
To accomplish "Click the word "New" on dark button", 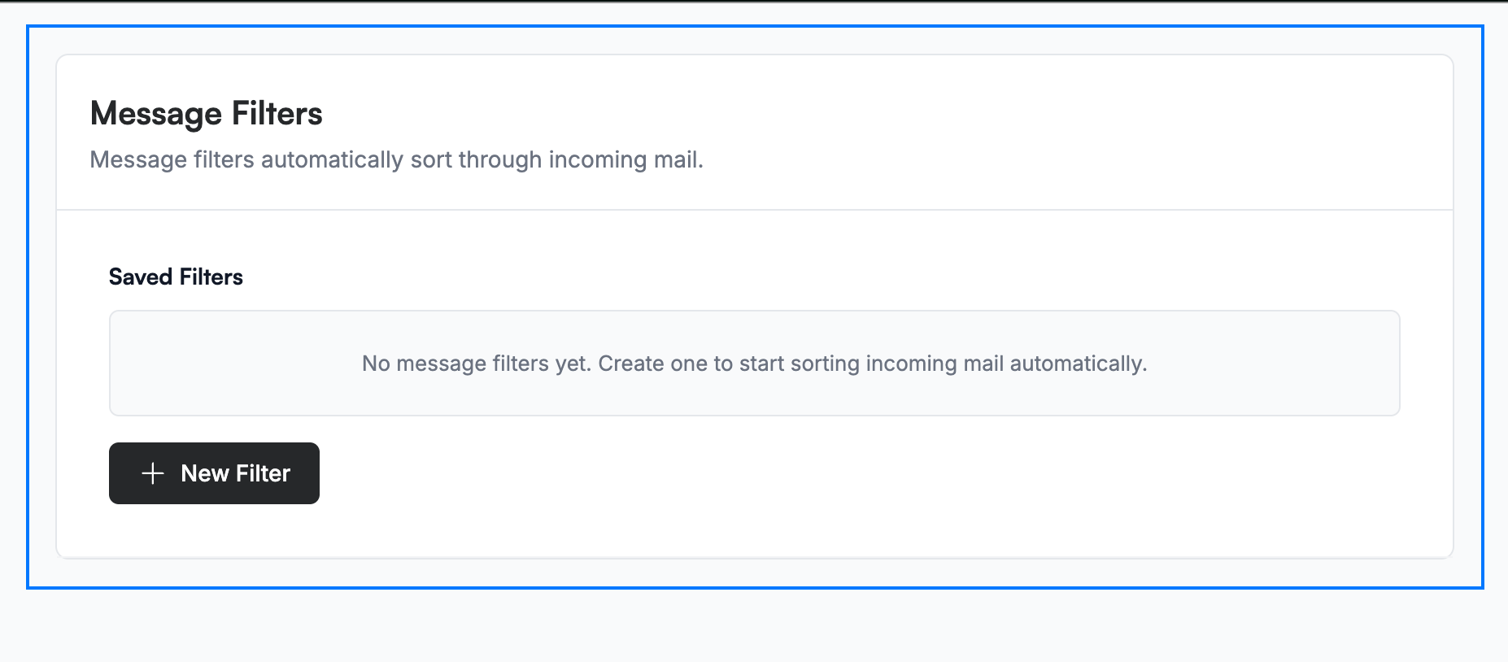I will tap(205, 473).
